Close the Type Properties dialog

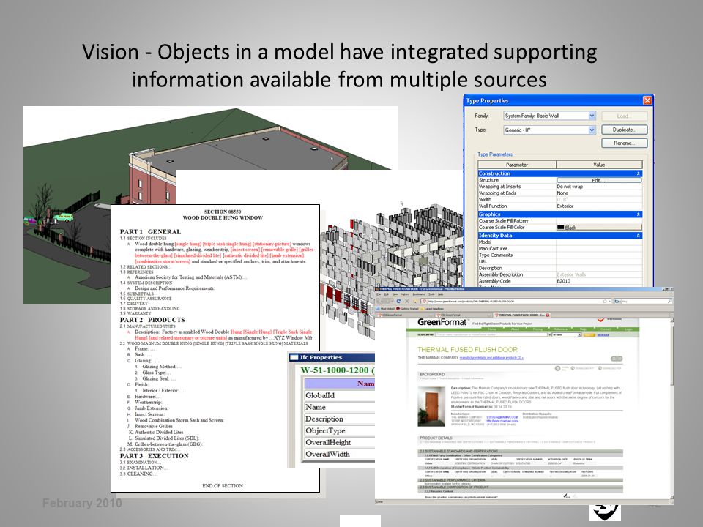pyautogui.click(x=647, y=100)
